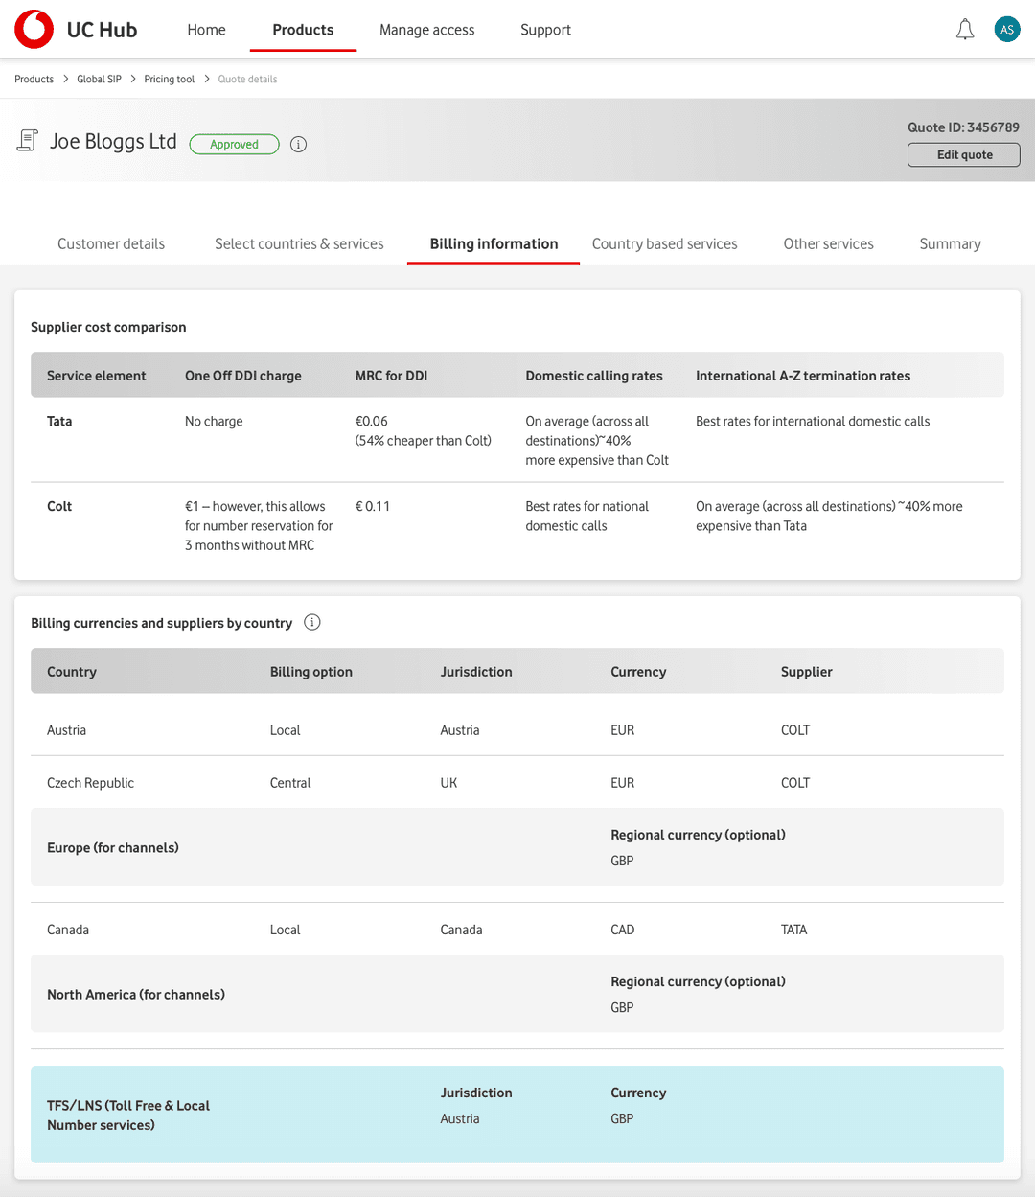Click the Edit quote button
The image size is (1035, 1197).
pos(964,154)
